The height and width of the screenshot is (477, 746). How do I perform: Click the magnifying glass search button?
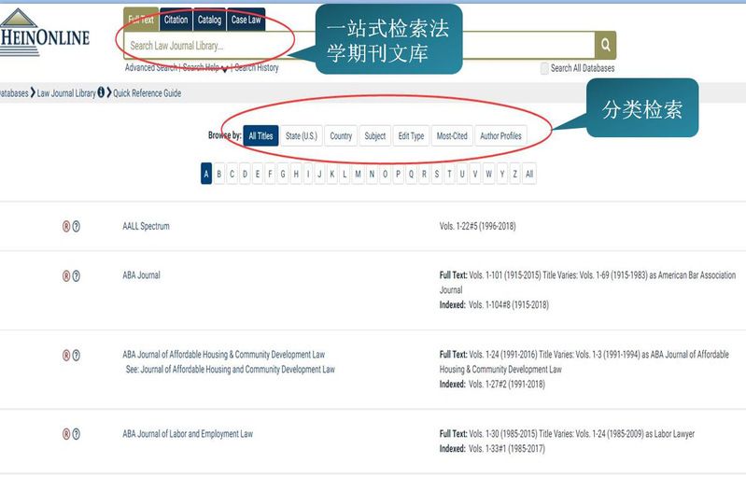[606, 45]
